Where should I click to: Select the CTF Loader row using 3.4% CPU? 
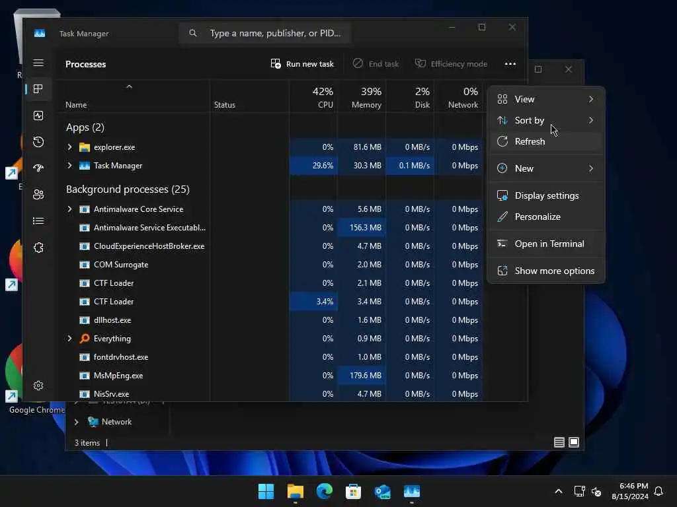click(270, 302)
